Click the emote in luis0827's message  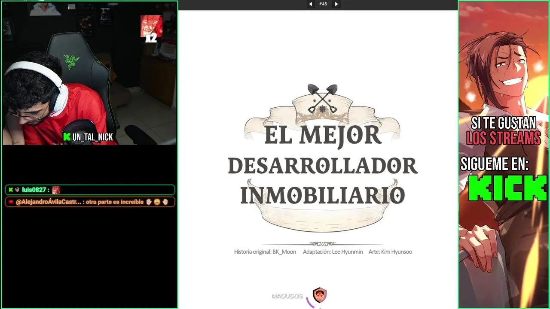click(56, 190)
